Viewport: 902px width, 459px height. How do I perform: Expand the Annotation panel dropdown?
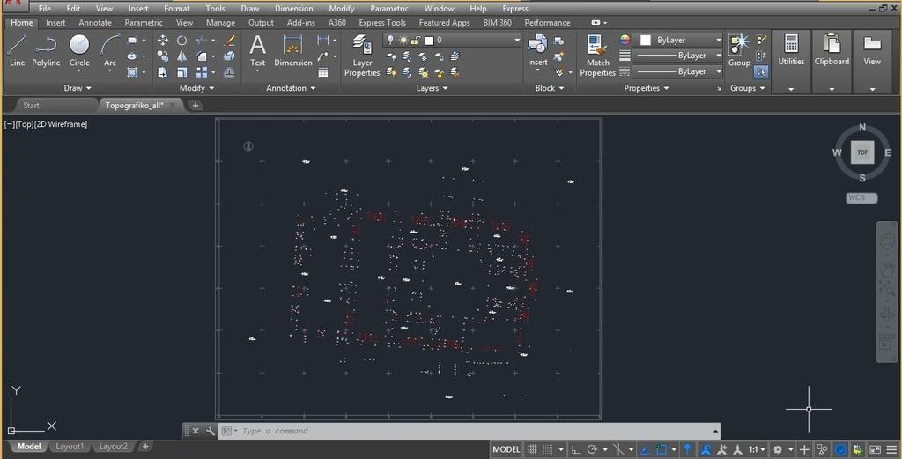291,88
